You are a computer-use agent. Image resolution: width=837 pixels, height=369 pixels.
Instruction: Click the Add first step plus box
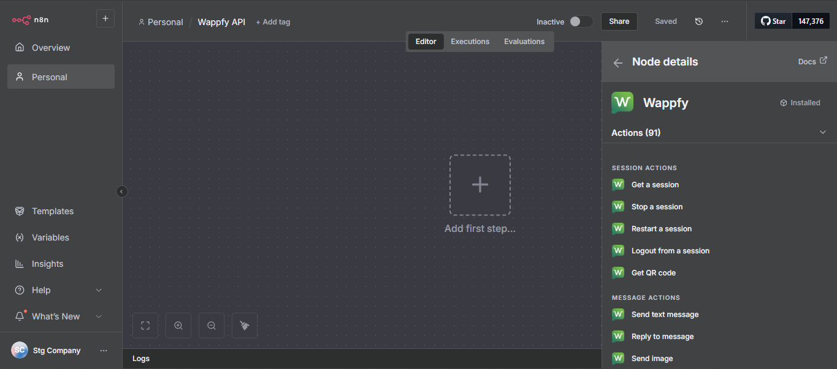[x=480, y=185]
